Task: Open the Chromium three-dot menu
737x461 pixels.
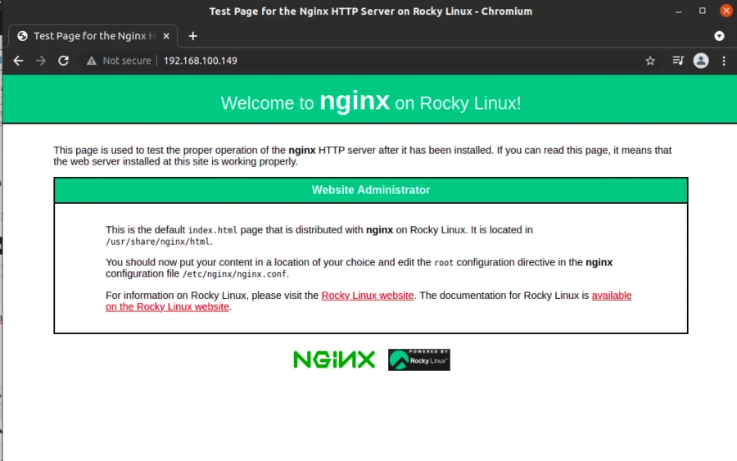Action: pyautogui.click(x=724, y=61)
